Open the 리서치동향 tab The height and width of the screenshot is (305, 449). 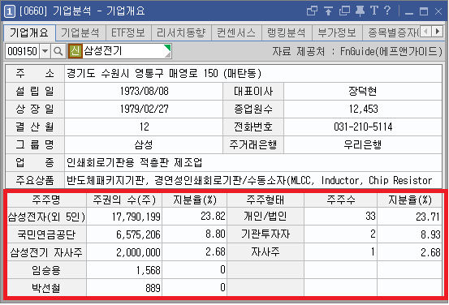tap(181, 32)
